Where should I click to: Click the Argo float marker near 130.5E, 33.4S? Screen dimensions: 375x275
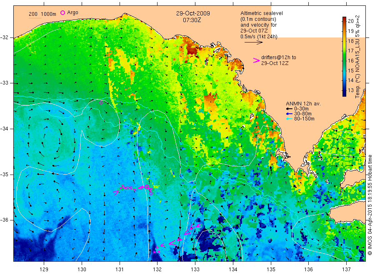(101, 103)
